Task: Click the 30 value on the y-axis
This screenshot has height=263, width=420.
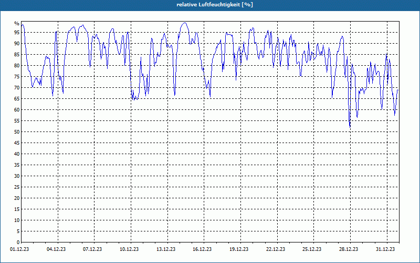Action: coord(17,176)
